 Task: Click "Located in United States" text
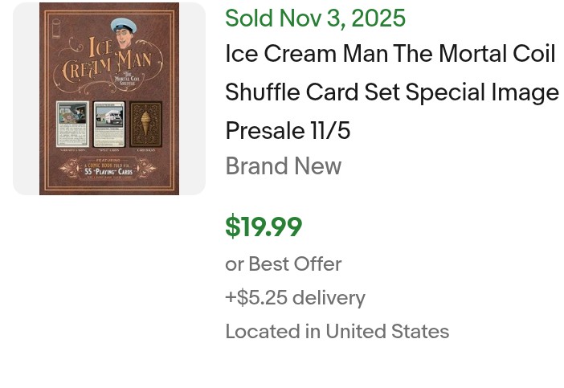point(337,332)
